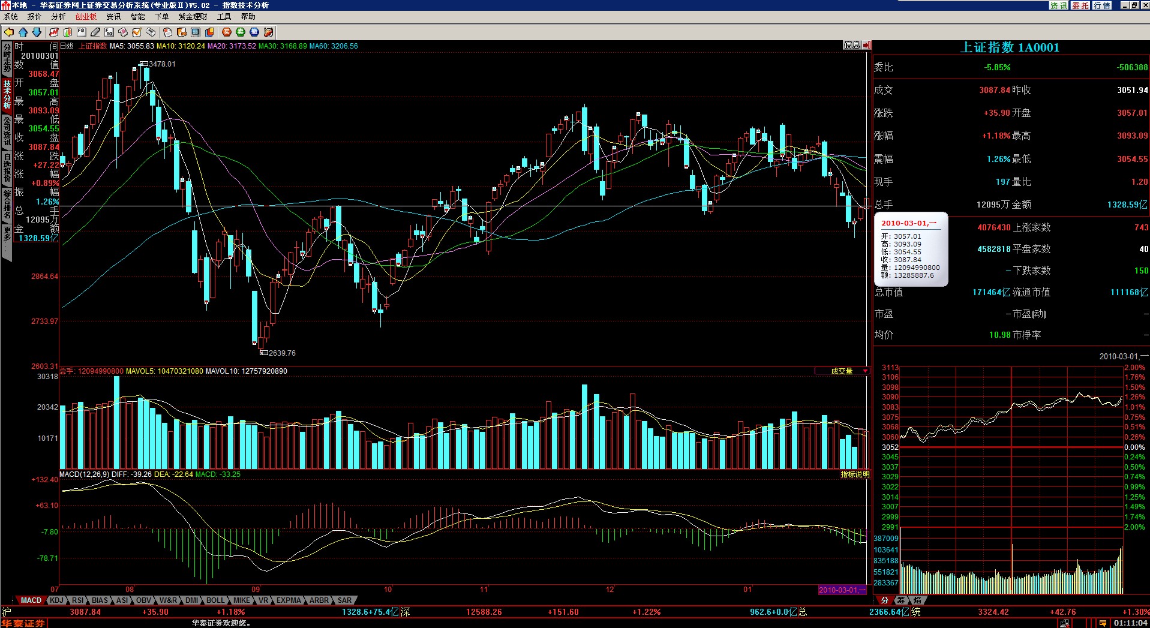Viewport: 1150px width, 628px height.
Task: Switch bottom-right panel to 分 view
Action: point(884,600)
